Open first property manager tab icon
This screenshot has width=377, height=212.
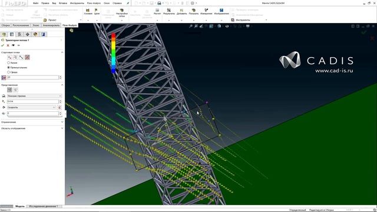(x=4, y=34)
